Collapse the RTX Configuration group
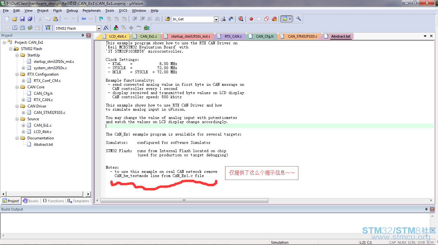The image size is (438, 245). 17,74
